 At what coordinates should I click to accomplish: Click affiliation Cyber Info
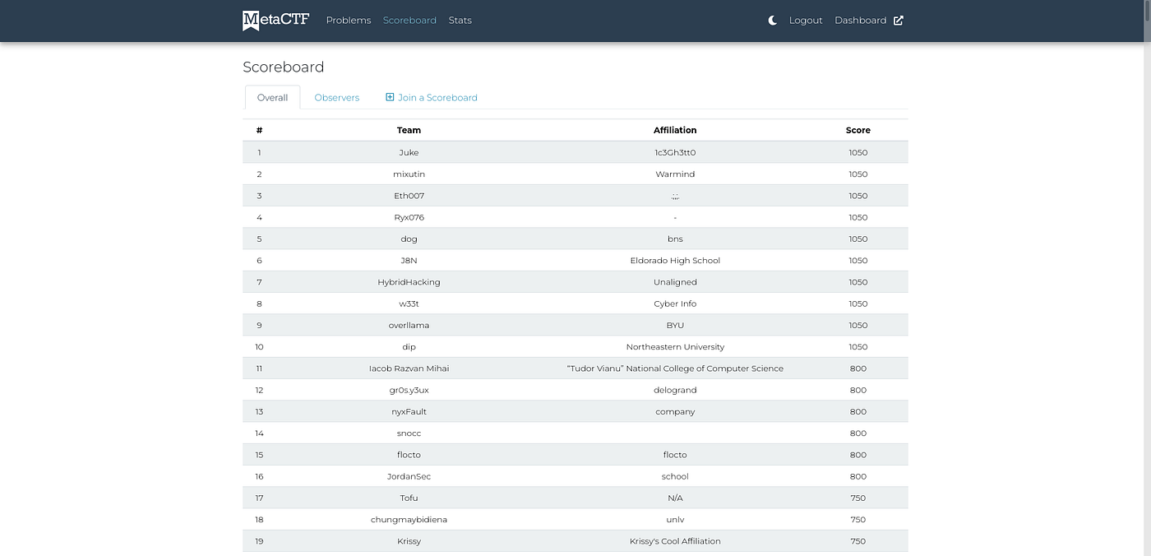click(x=675, y=303)
